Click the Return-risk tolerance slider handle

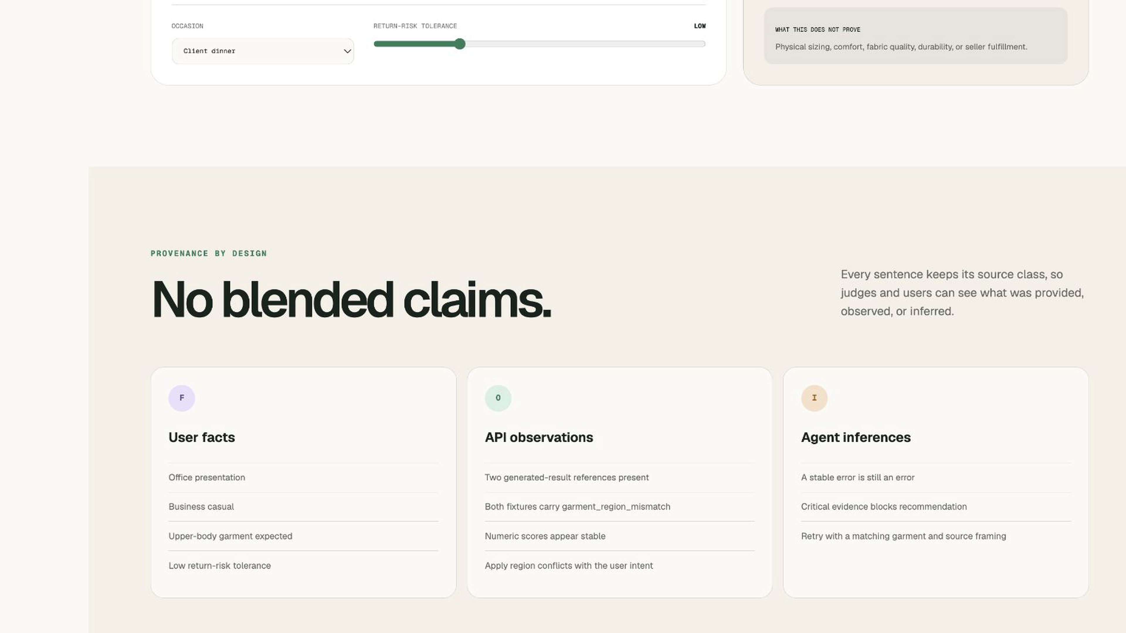click(459, 44)
